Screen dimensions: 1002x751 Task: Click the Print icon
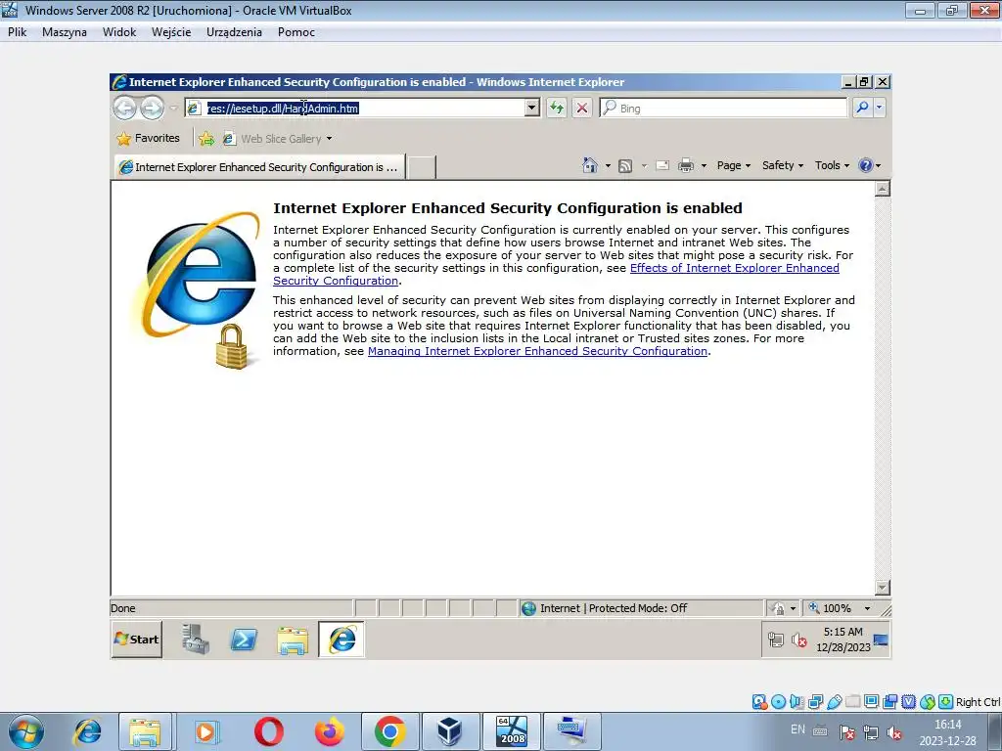click(686, 166)
